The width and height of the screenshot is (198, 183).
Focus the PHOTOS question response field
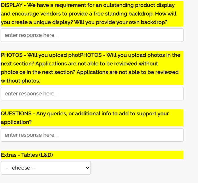(x=92, y=94)
